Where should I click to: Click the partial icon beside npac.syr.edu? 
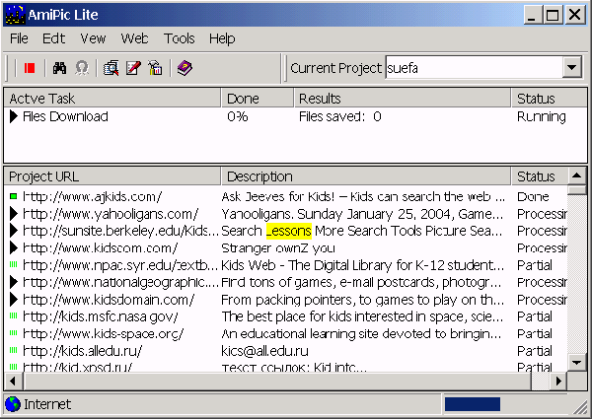(14, 265)
